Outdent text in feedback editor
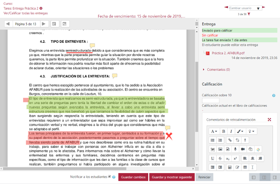This screenshot has height=184, width=280. (x=212, y=167)
